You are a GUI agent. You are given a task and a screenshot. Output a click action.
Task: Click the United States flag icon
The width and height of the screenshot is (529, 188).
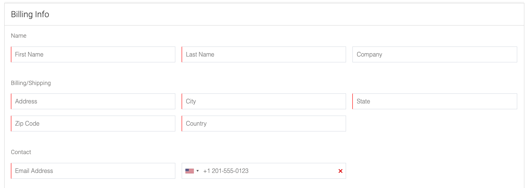(x=190, y=171)
